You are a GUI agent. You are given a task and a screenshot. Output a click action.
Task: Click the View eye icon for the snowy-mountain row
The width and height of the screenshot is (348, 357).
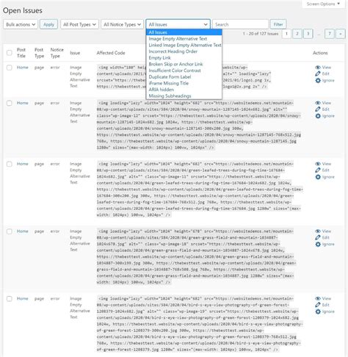click(318, 103)
